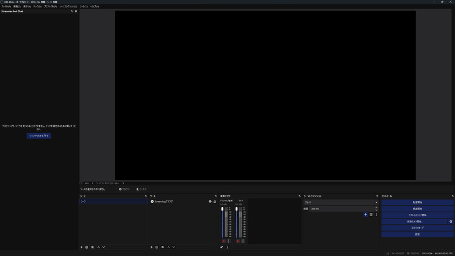
Task: Start streaming button in Controls
Action: [417, 203]
